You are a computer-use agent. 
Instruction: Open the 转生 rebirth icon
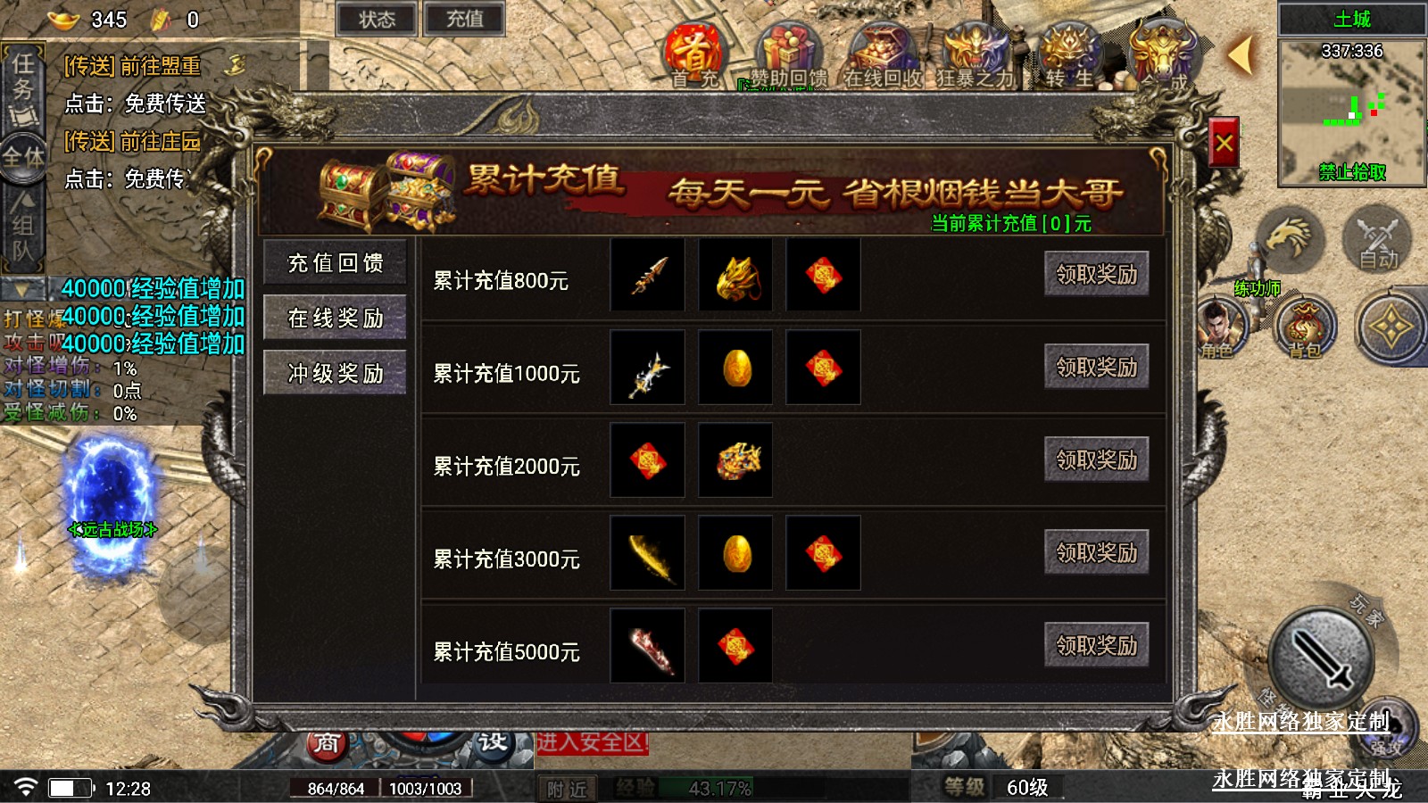tap(1069, 55)
